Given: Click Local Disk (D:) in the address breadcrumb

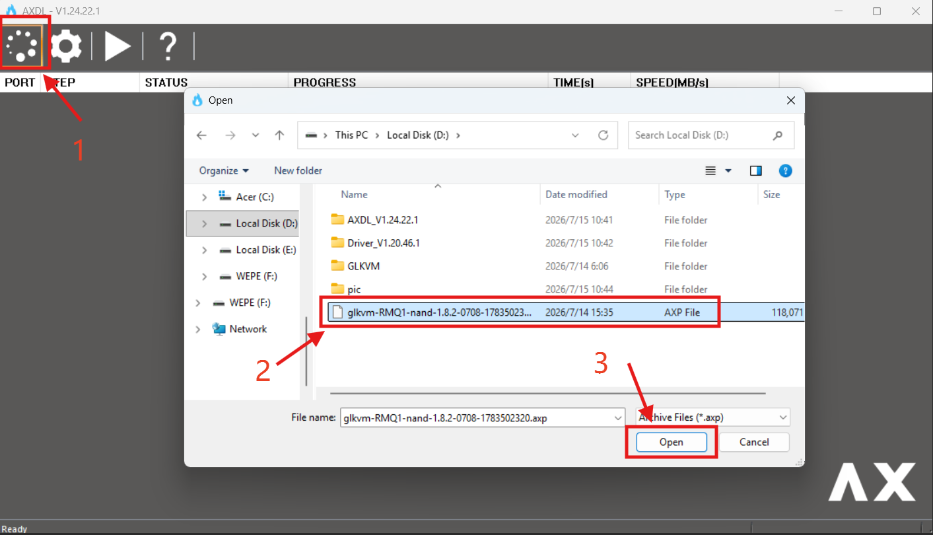Looking at the screenshot, I should click(418, 135).
